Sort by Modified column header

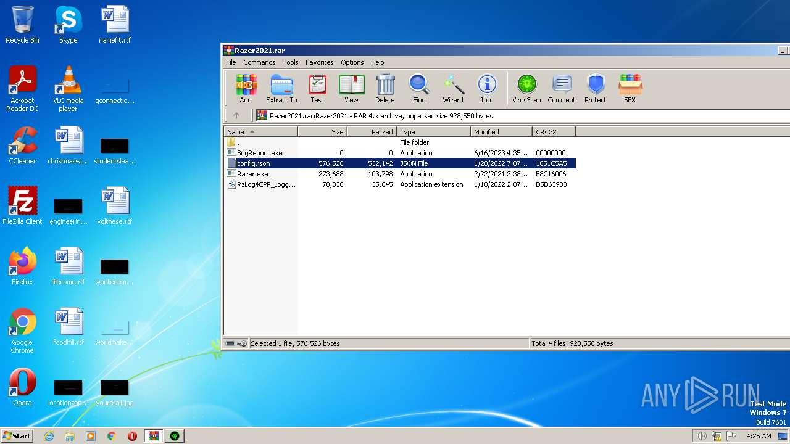pos(502,131)
